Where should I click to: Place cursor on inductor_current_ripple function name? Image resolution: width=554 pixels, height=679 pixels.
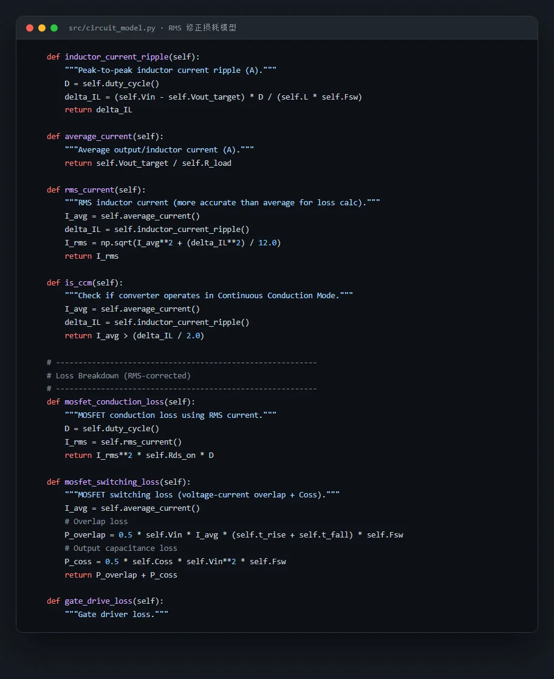(117, 56)
